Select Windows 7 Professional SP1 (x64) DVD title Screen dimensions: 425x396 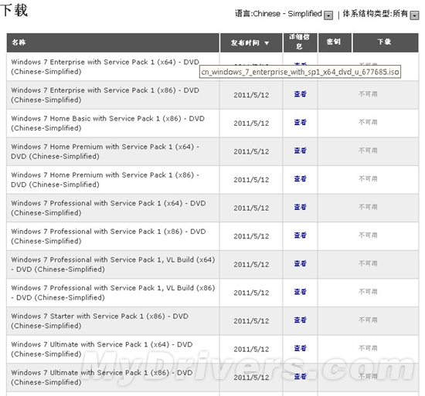tap(108, 208)
